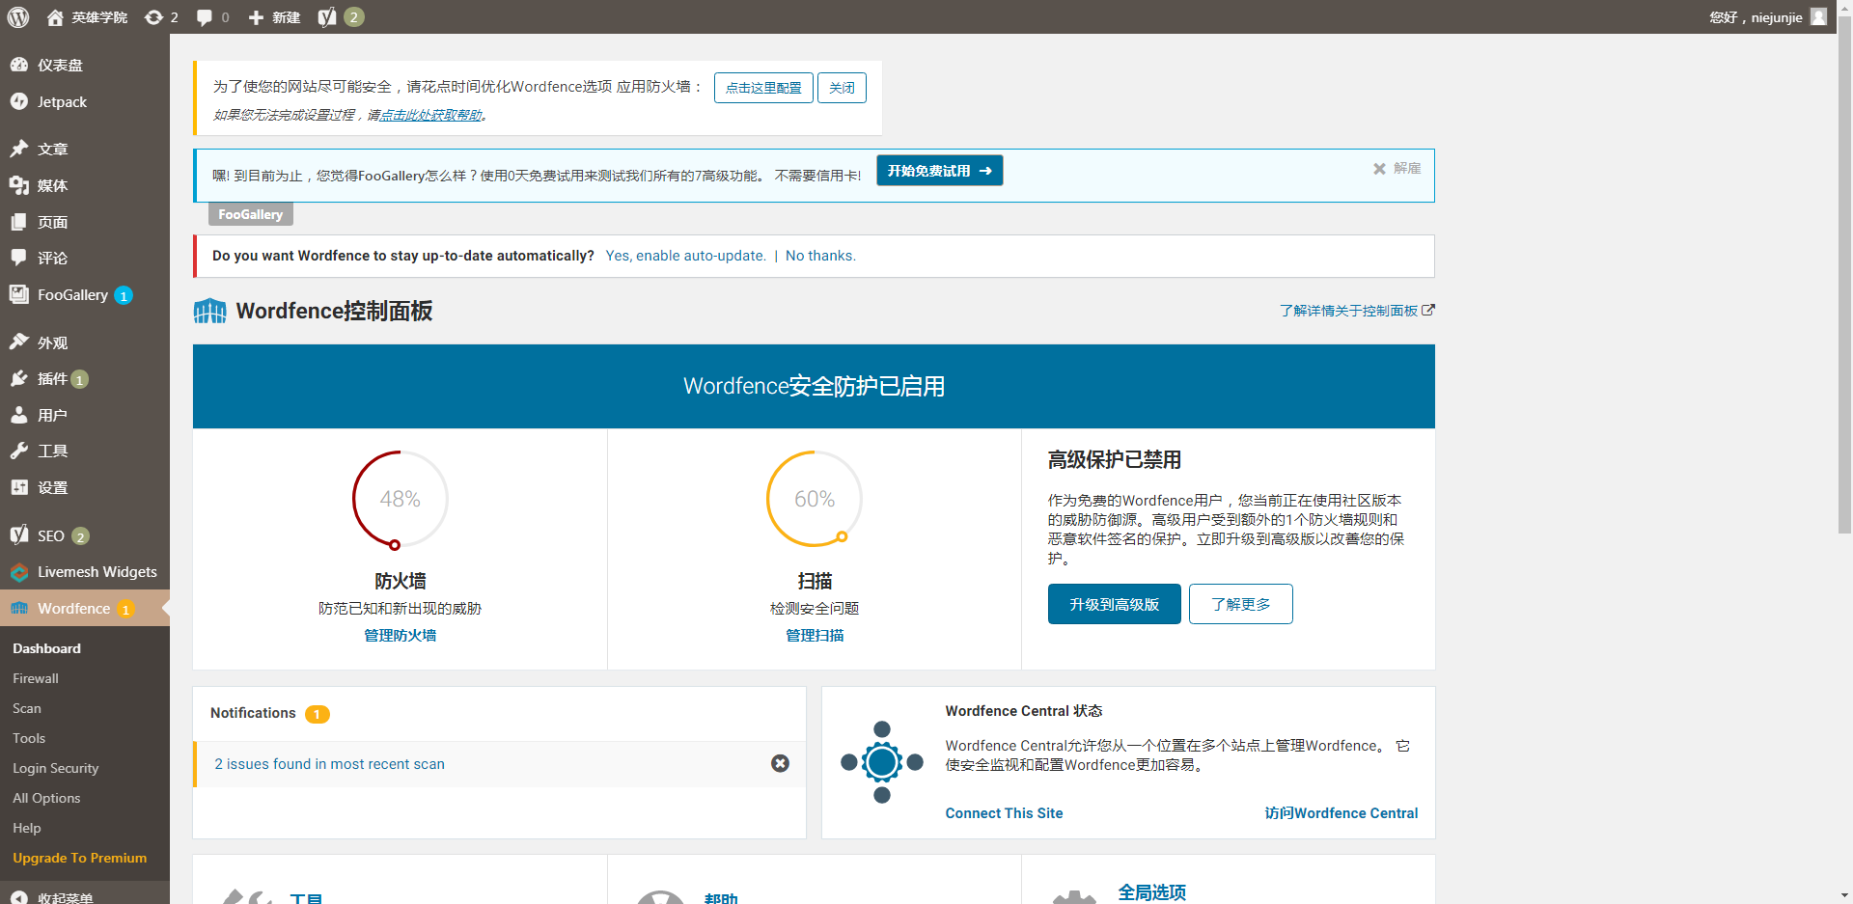Open the 英雄学院 site home link
The height and width of the screenshot is (904, 1853).
88,17
